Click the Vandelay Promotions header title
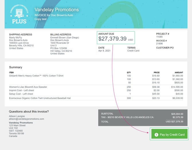The image size is (192, 150). [56, 10]
